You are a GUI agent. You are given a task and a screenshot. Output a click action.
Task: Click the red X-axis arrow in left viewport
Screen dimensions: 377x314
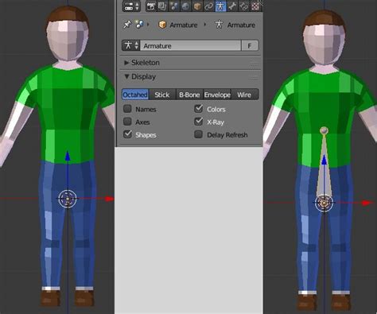[x=109, y=199]
